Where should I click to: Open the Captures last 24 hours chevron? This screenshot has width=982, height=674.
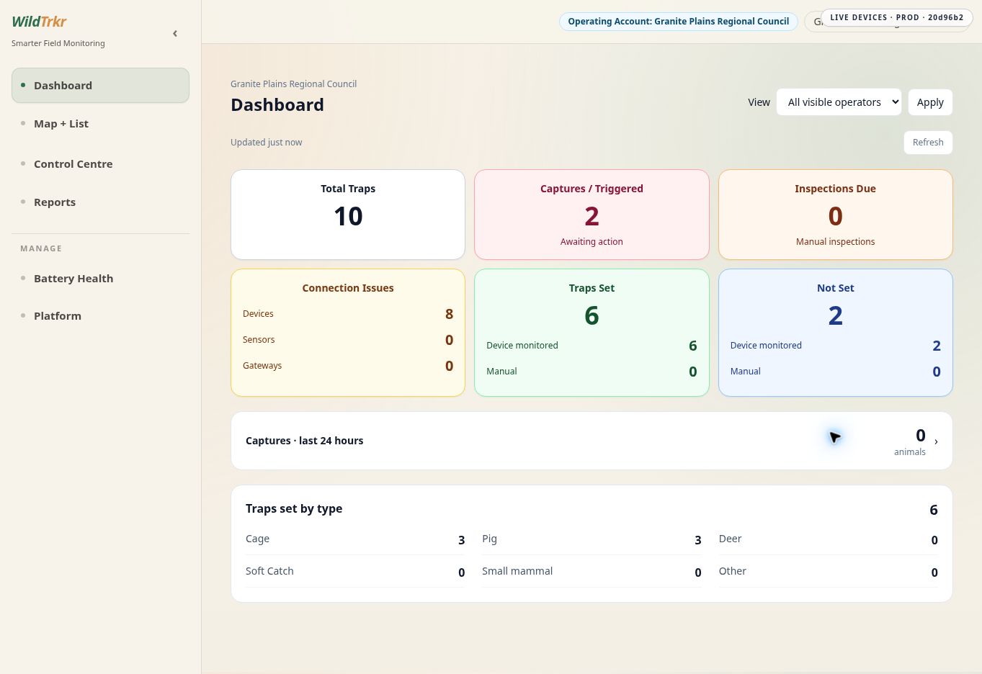936,441
